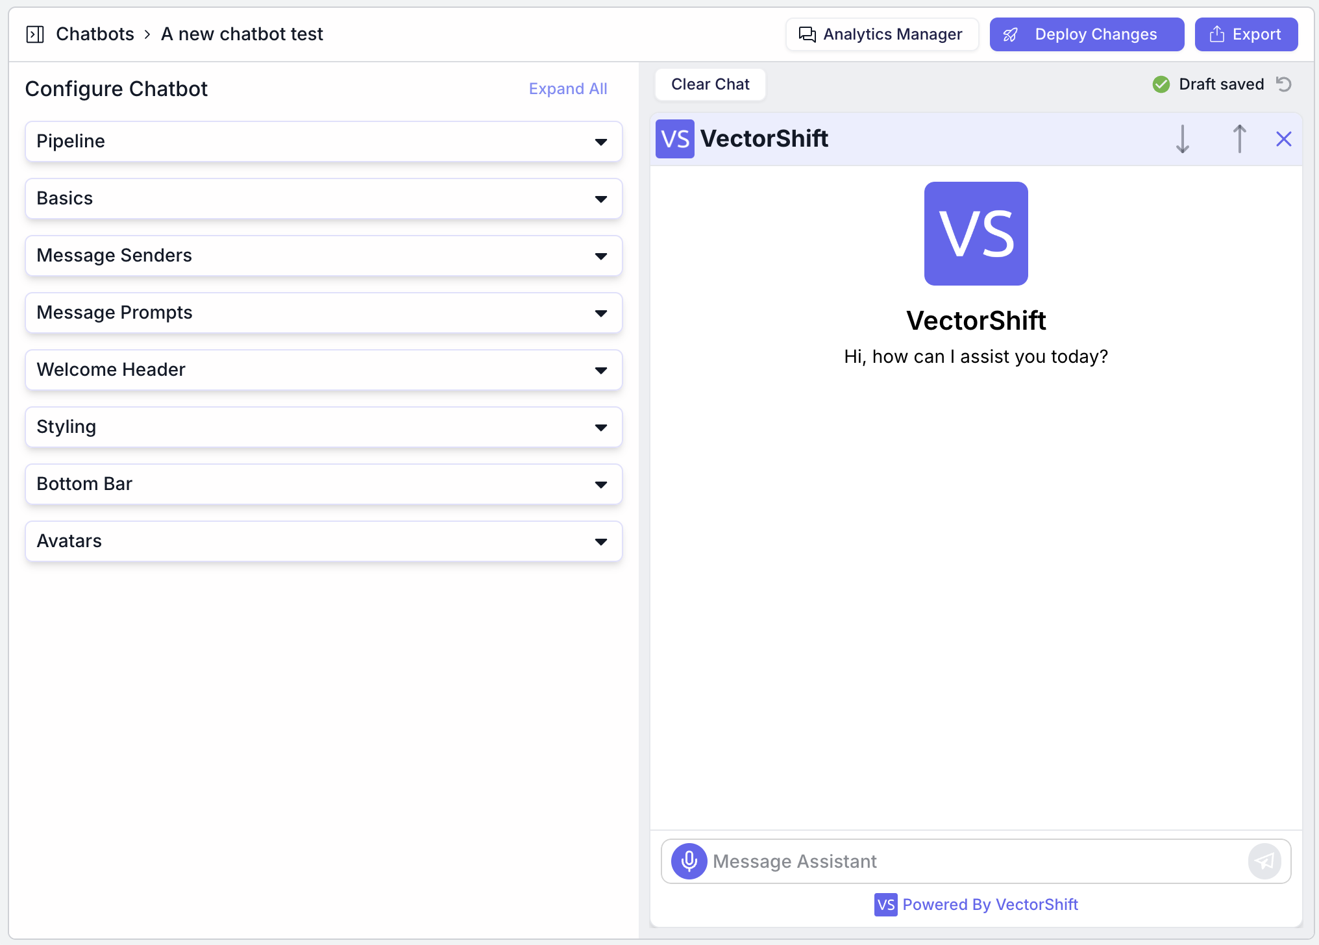The height and width of the screenshot is (945, 1319).
Task: Clear the chat conversation
Action: click(710, 84)
